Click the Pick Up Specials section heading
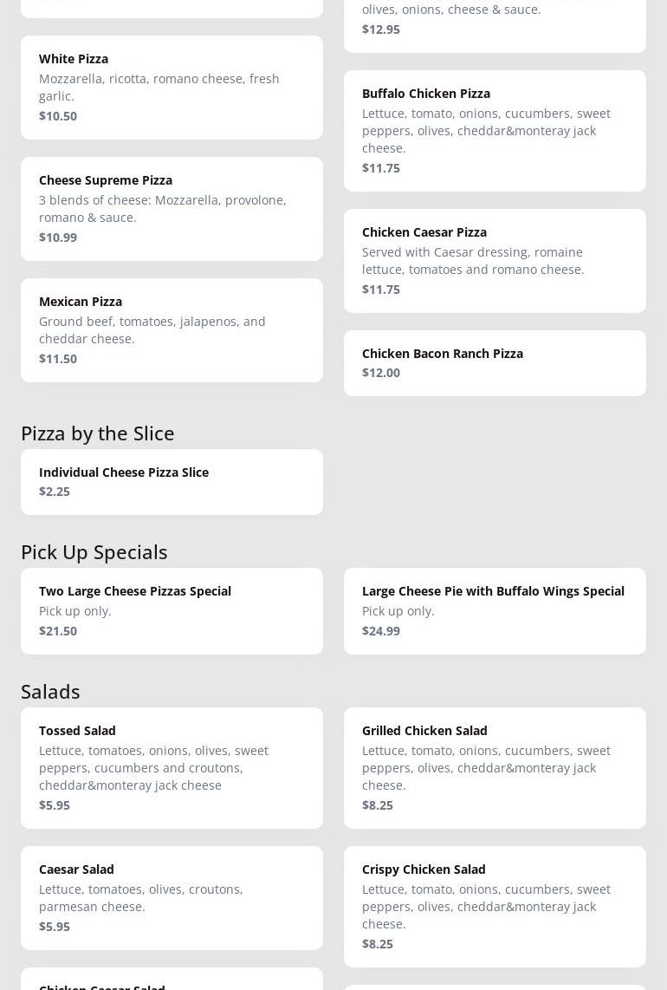The height and width of the screenshot is (990, 667). (x=94, y=551)
